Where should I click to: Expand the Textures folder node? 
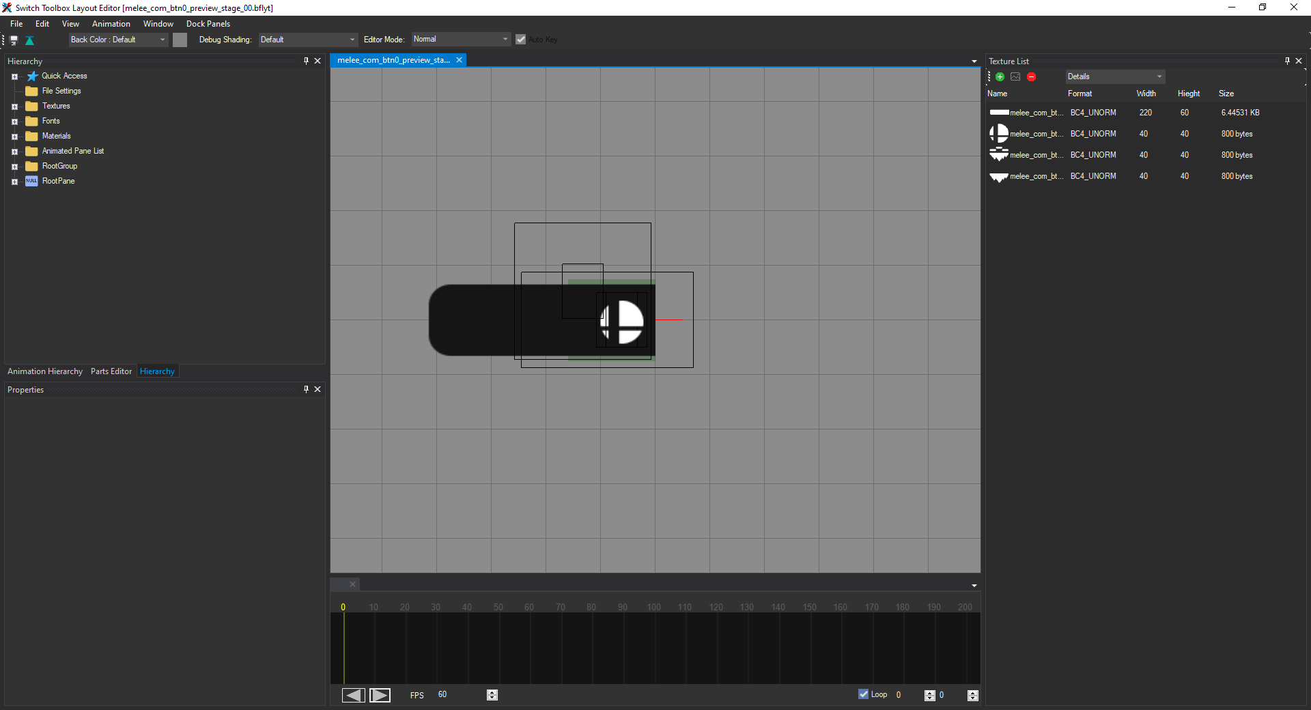pos(14,106)
